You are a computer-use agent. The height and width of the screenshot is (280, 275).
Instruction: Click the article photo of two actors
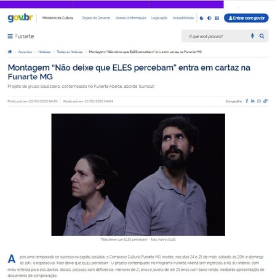point(138,174)
